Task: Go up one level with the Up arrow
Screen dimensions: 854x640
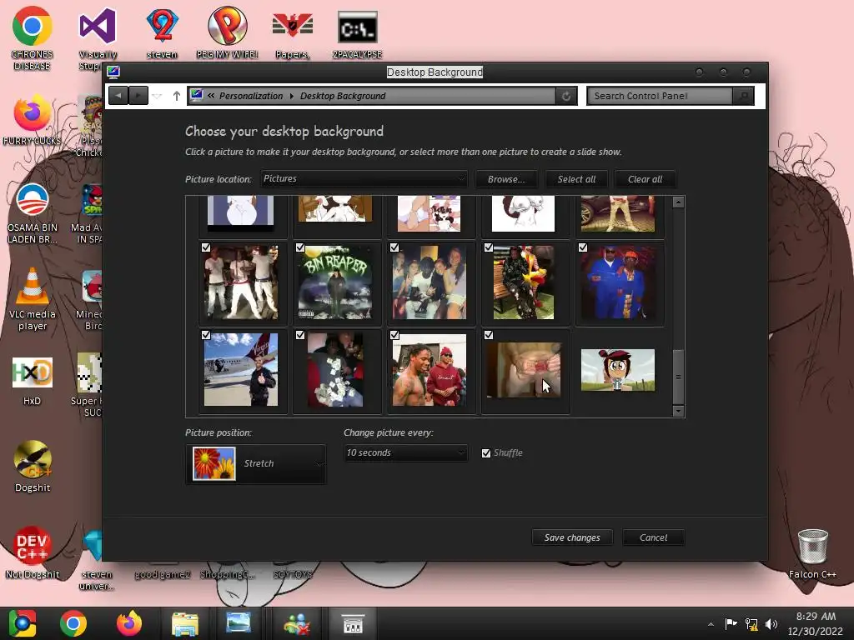Action: 177,96
